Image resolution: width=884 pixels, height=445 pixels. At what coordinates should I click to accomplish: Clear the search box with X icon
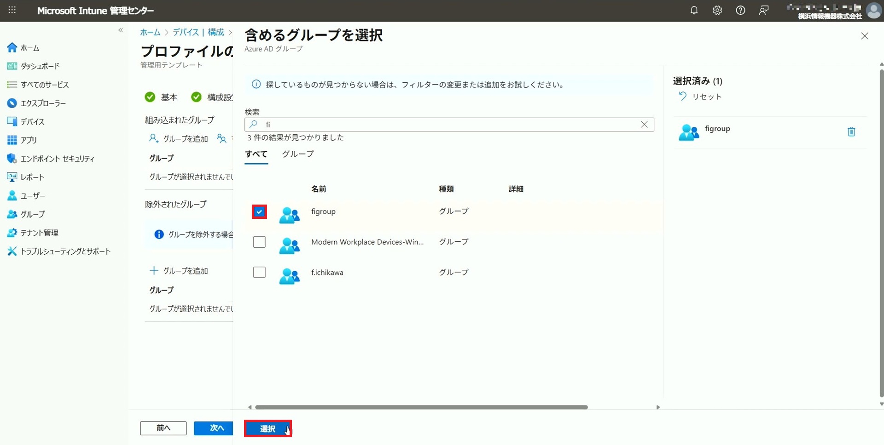[x=644, y=125]
